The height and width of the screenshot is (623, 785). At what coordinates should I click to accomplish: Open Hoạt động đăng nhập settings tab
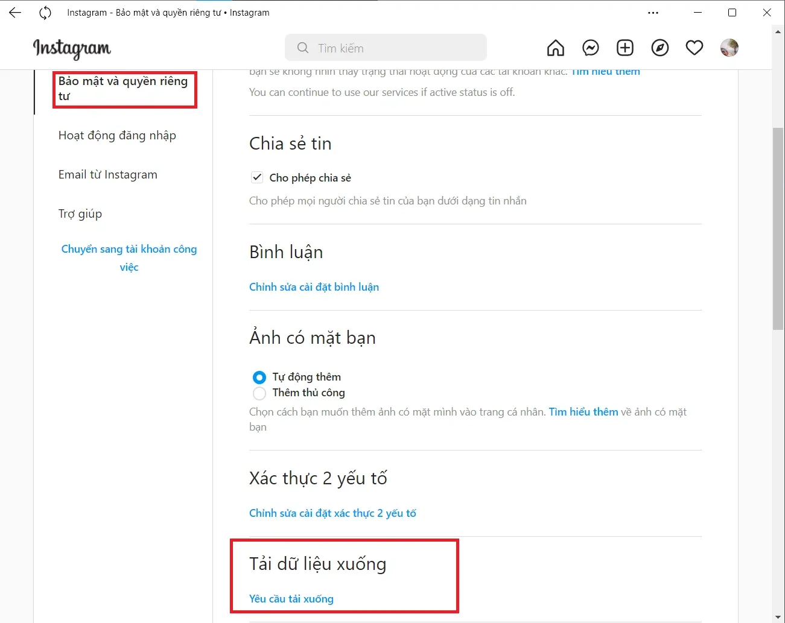click(x=117, y=135)
